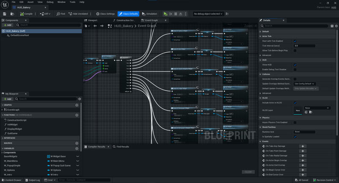Open the Hide Unrelated options three-dot menu
The height and width of the screenshot is (183, 339).
90,14
